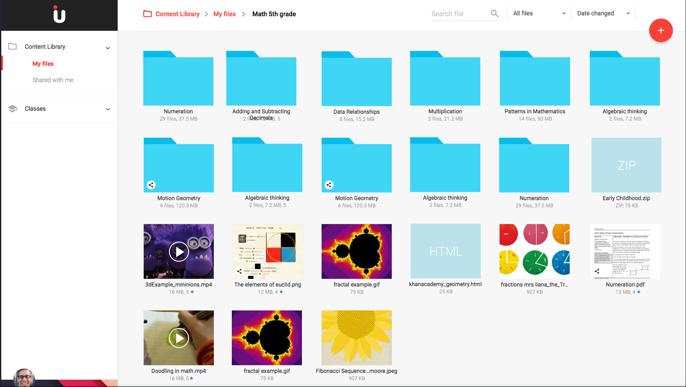Viewport: 686px width, 387px height.
Task: Click the Doodling in math.mp4 file name
Action: (179, 371)
